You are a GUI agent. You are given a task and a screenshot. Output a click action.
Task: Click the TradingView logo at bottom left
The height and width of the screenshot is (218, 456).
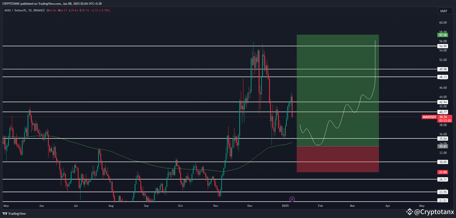[14, 214]
